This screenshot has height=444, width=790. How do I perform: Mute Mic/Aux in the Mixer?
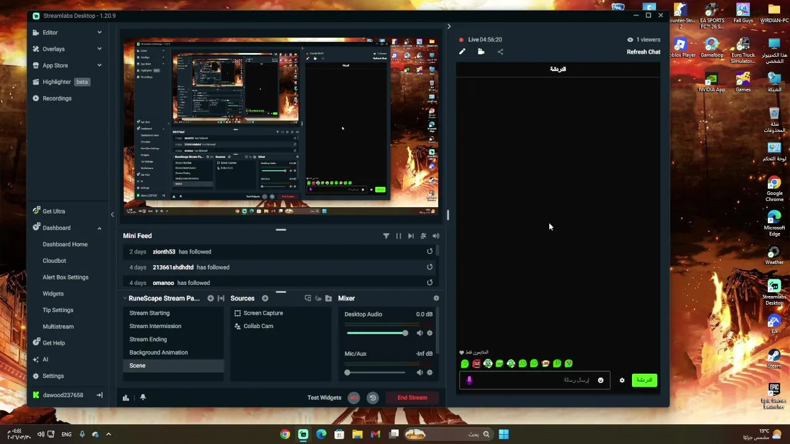pos(420,372)
